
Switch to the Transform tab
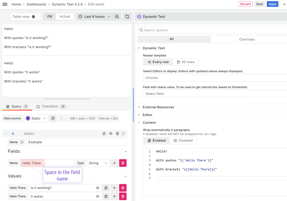pos(51,106)
